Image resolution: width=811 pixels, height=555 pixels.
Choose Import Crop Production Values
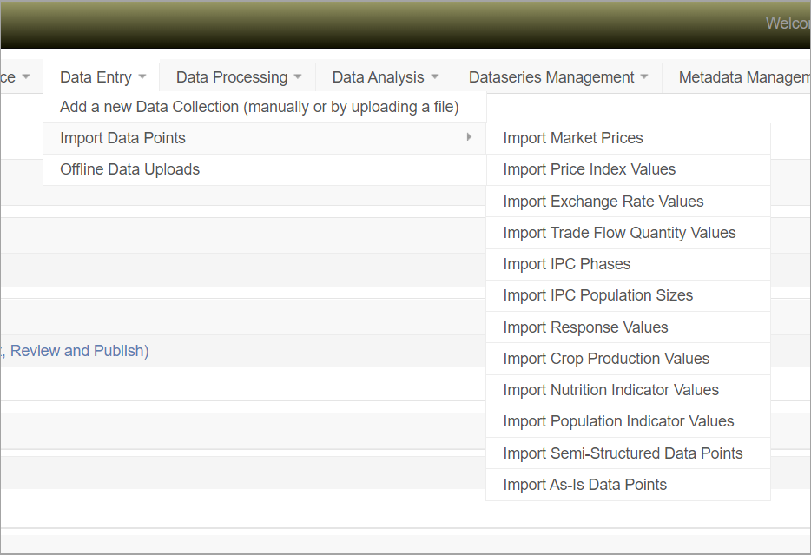point(606,359)
